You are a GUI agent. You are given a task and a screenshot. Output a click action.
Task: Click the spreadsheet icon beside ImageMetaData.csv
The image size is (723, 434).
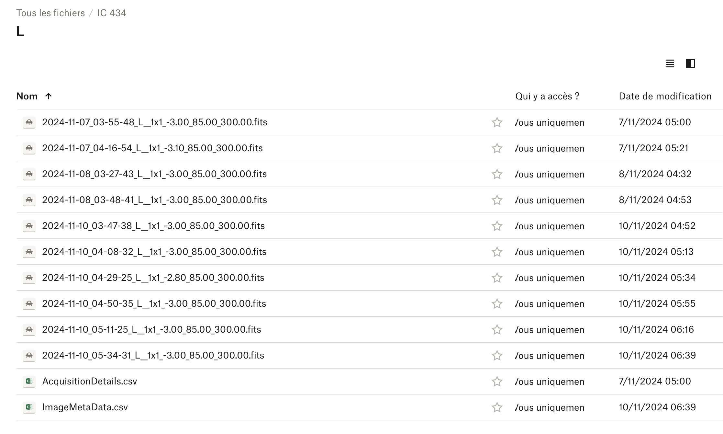pyautogui.click(x=29, y=407)
